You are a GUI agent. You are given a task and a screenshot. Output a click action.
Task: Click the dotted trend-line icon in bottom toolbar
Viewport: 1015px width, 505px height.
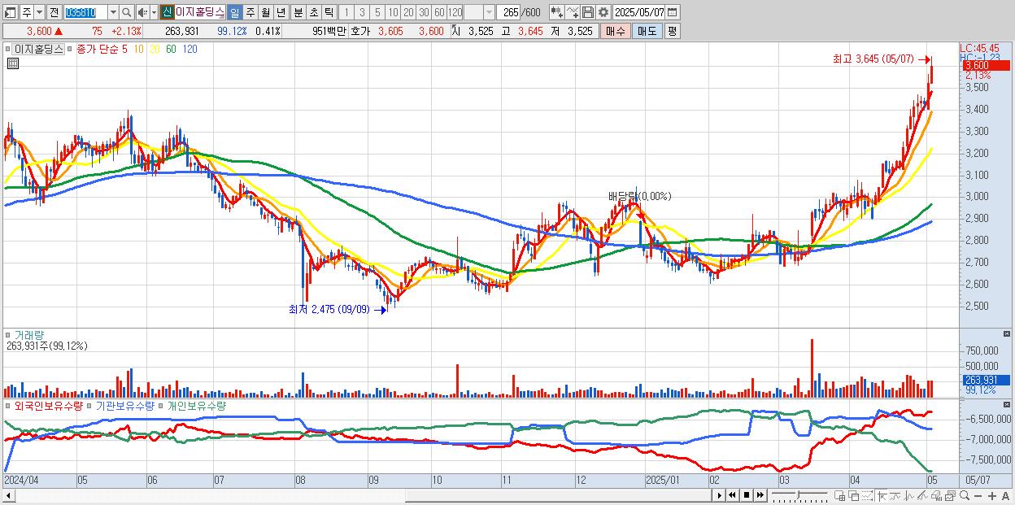pos(867,495)
